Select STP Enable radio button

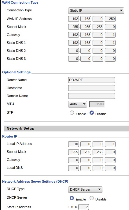(x=72, y=113)
